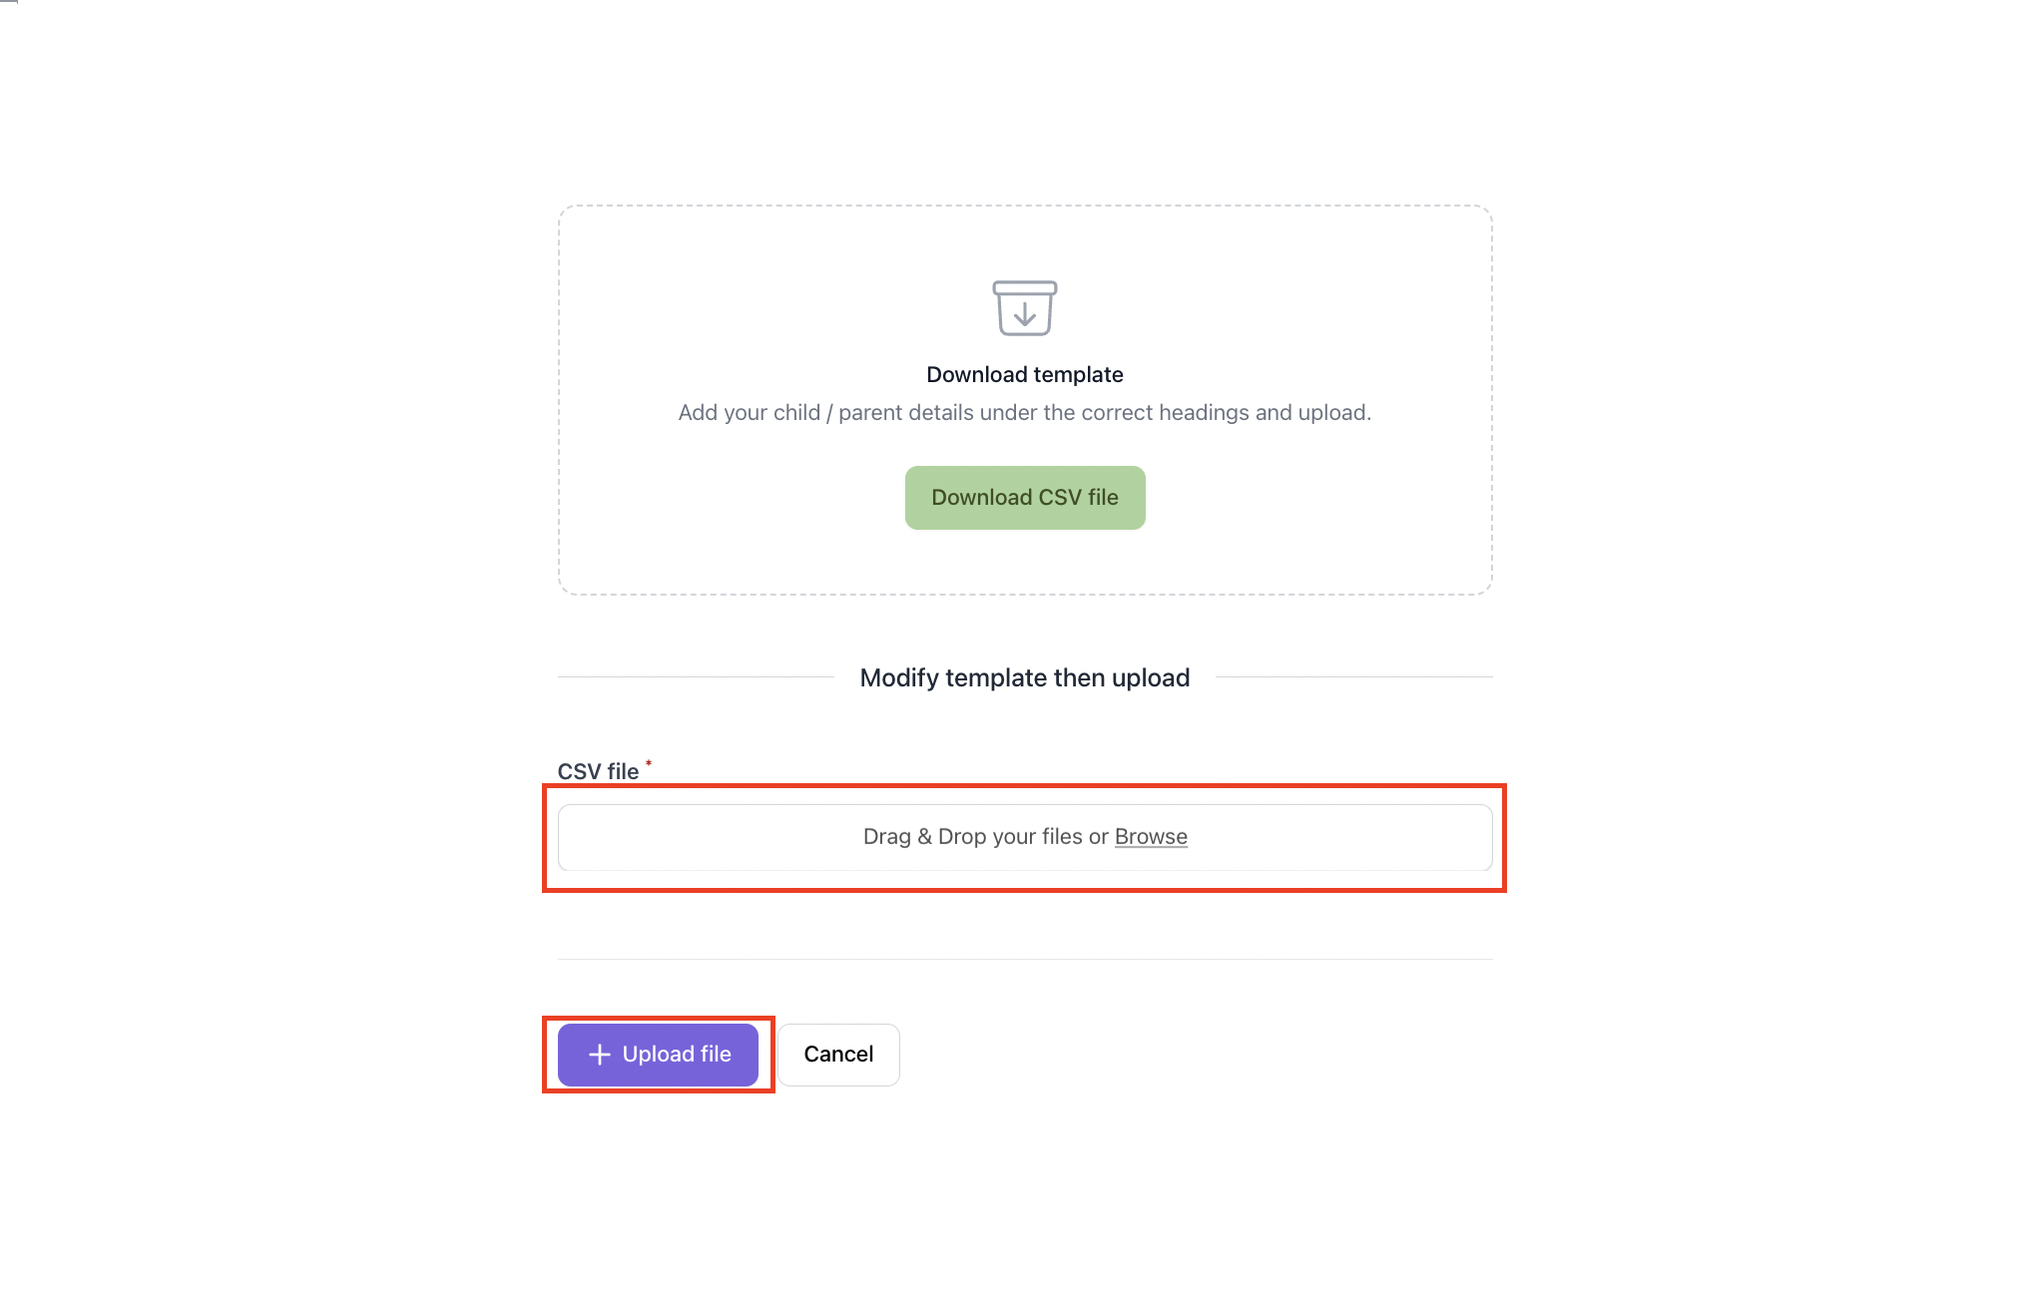Click the divider line right of Modify template

pyautogui.click(x=1353, y=677)
